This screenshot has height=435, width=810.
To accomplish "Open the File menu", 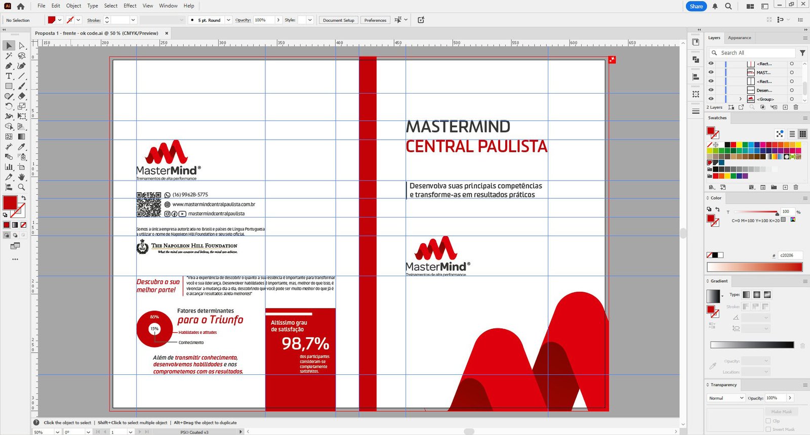I will pyautogui.click(x=41, y=6).
